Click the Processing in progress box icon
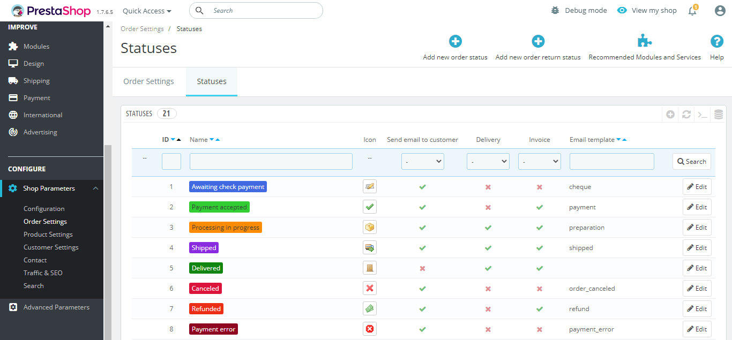Viewport: 732px width, 340px height. 370,227
